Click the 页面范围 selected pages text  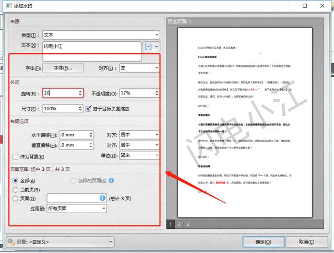click(x=40, y=169)
